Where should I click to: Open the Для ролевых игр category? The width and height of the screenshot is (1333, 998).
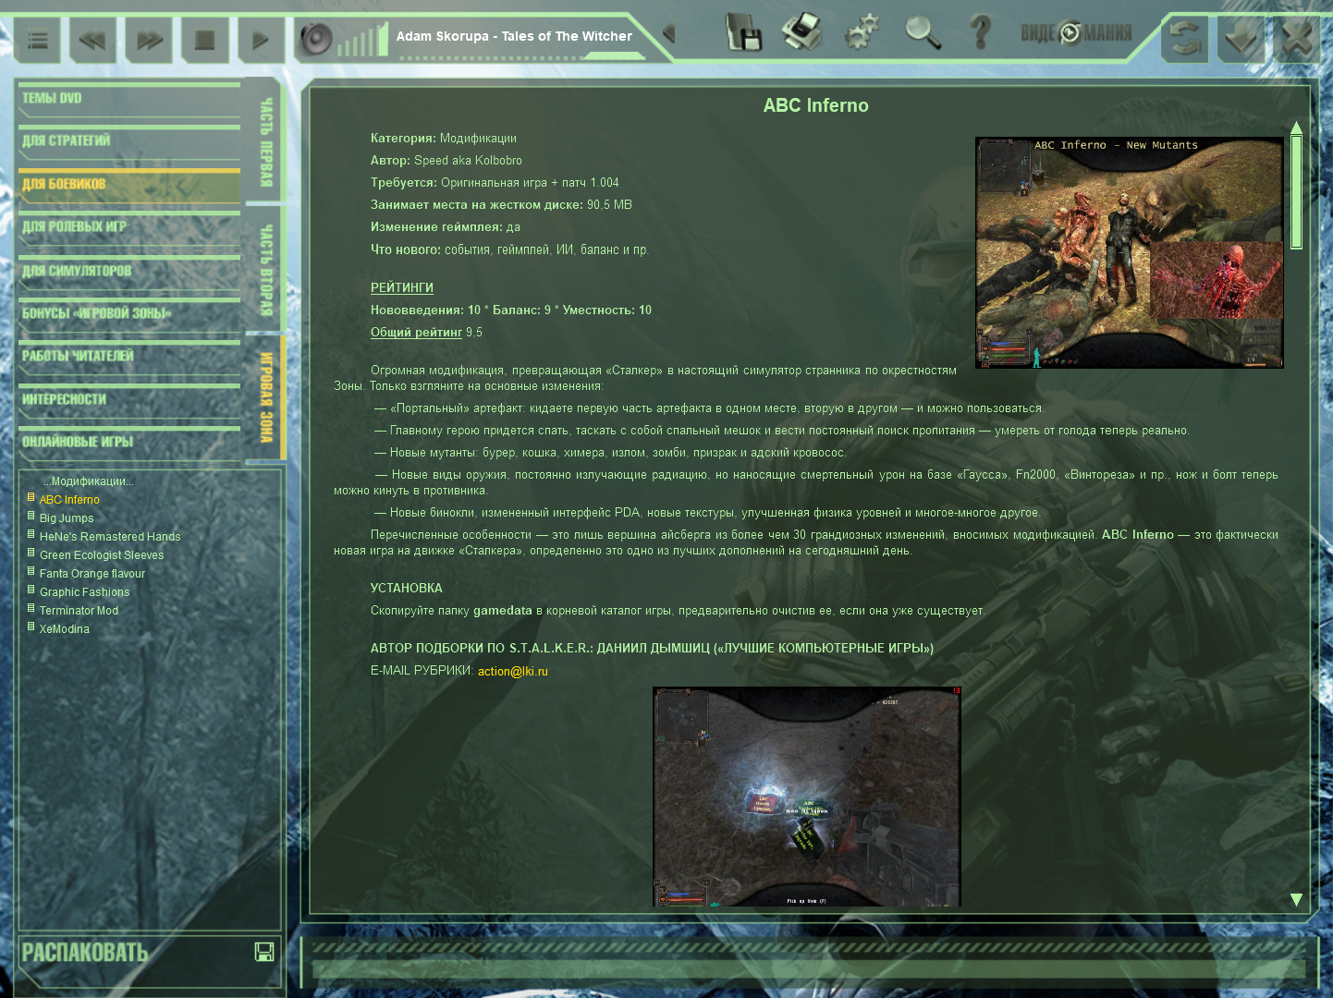coord(128,228)
